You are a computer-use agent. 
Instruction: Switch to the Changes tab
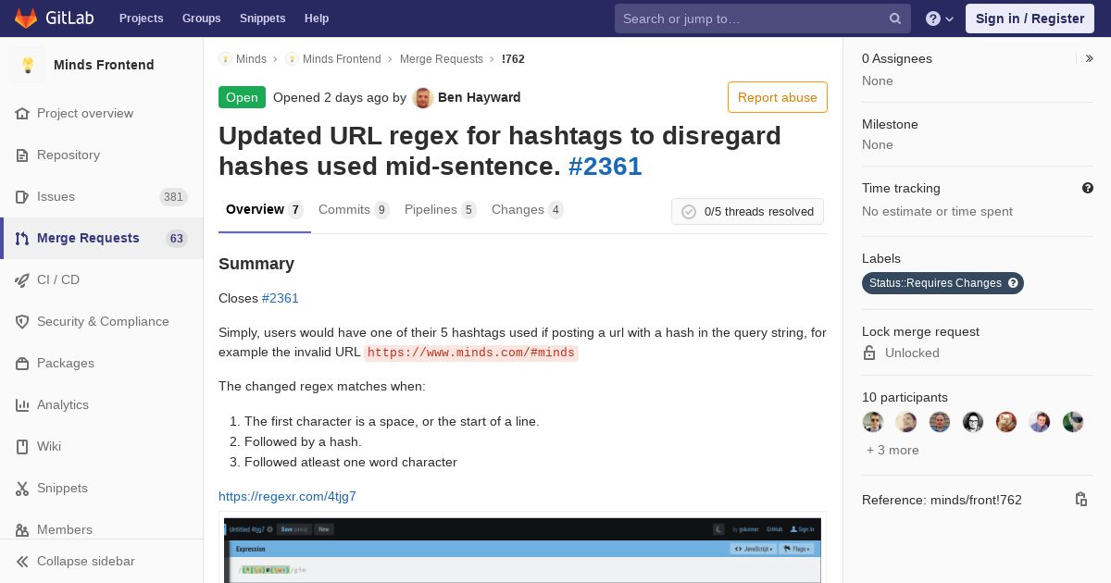[x=527, y=210]
